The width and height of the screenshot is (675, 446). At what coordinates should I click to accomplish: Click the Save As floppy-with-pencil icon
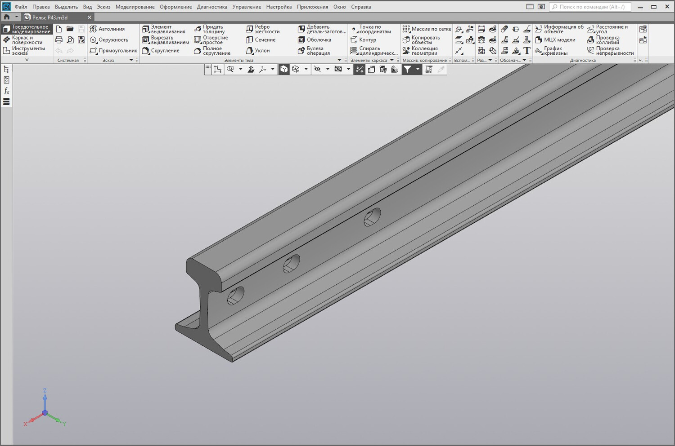(81, 40)
